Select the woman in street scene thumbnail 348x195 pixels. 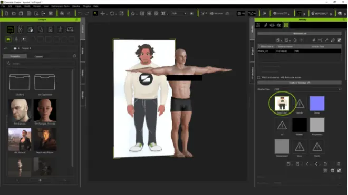(20, 139)
